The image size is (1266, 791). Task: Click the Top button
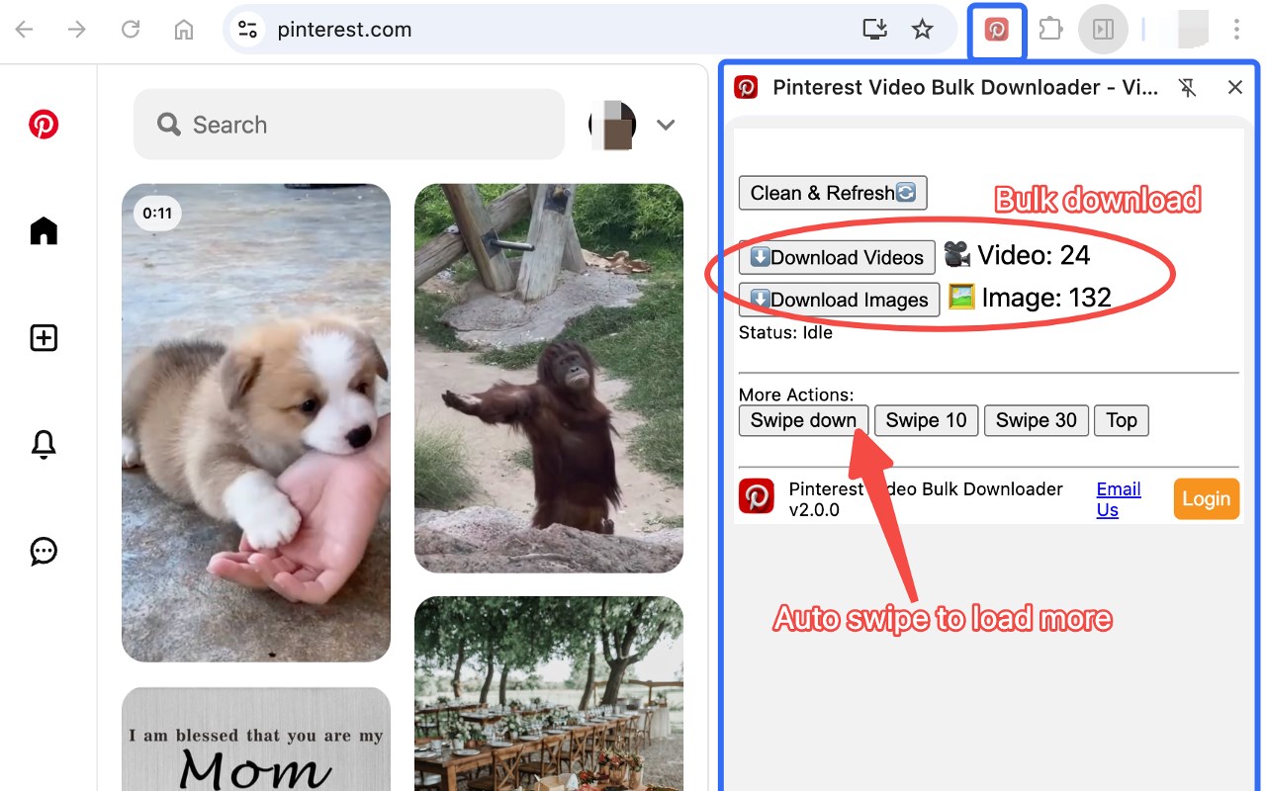click(1122, 420)
